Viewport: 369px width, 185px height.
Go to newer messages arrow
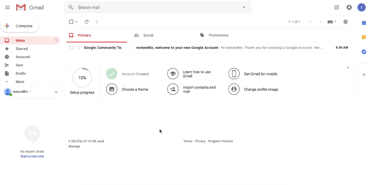pos(310,22)
